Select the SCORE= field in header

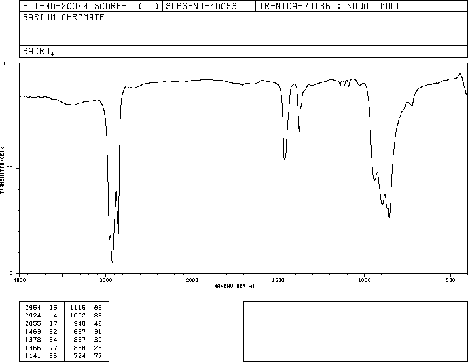point(127,6)
